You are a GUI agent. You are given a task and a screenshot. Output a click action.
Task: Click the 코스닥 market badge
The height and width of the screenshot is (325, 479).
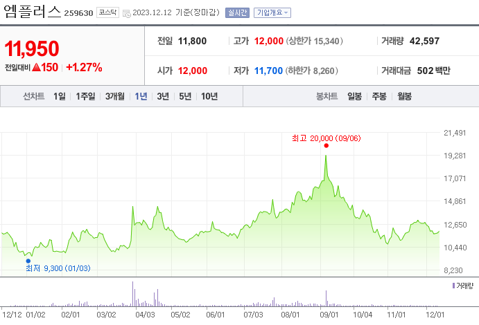point(107,12)
